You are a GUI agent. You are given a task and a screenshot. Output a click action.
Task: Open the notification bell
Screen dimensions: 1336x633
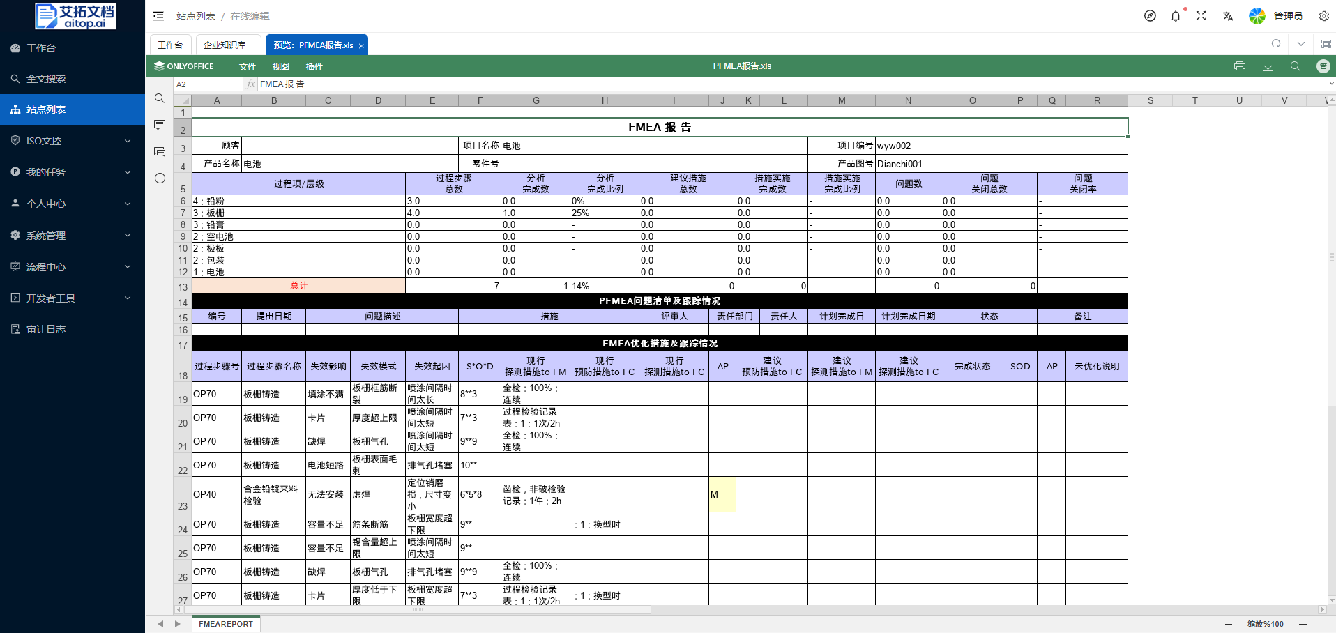click(1176, 16)
